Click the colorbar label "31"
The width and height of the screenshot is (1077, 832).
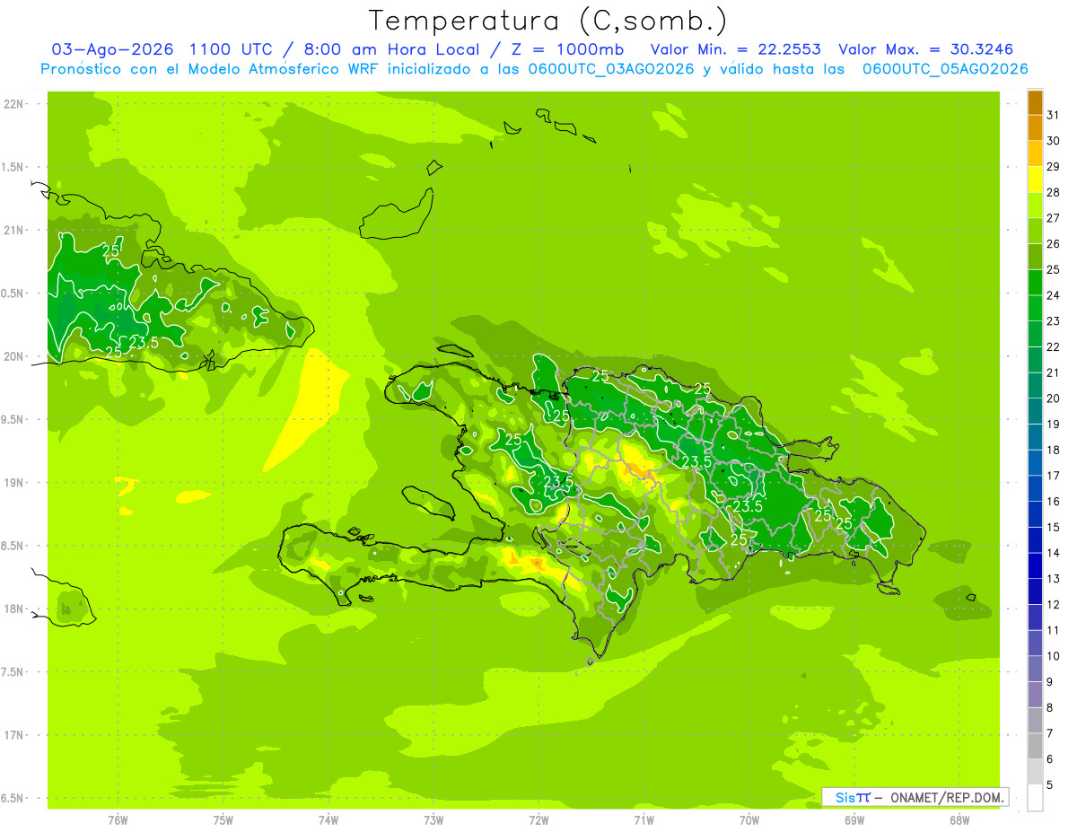tap(1054, 115)
